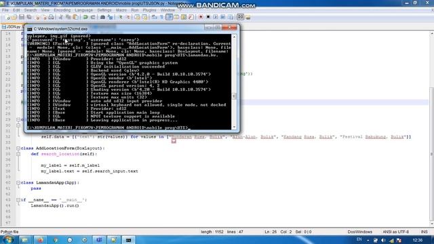Viewport: 434px width, 244px height.
Task: Undo the last edit with the green arrow
Action: point(85,17)
